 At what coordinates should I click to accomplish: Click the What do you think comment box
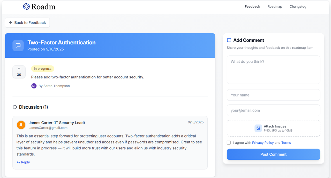[273, 70]
